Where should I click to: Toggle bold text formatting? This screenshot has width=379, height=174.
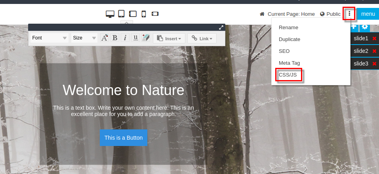[x=115, y=38]
